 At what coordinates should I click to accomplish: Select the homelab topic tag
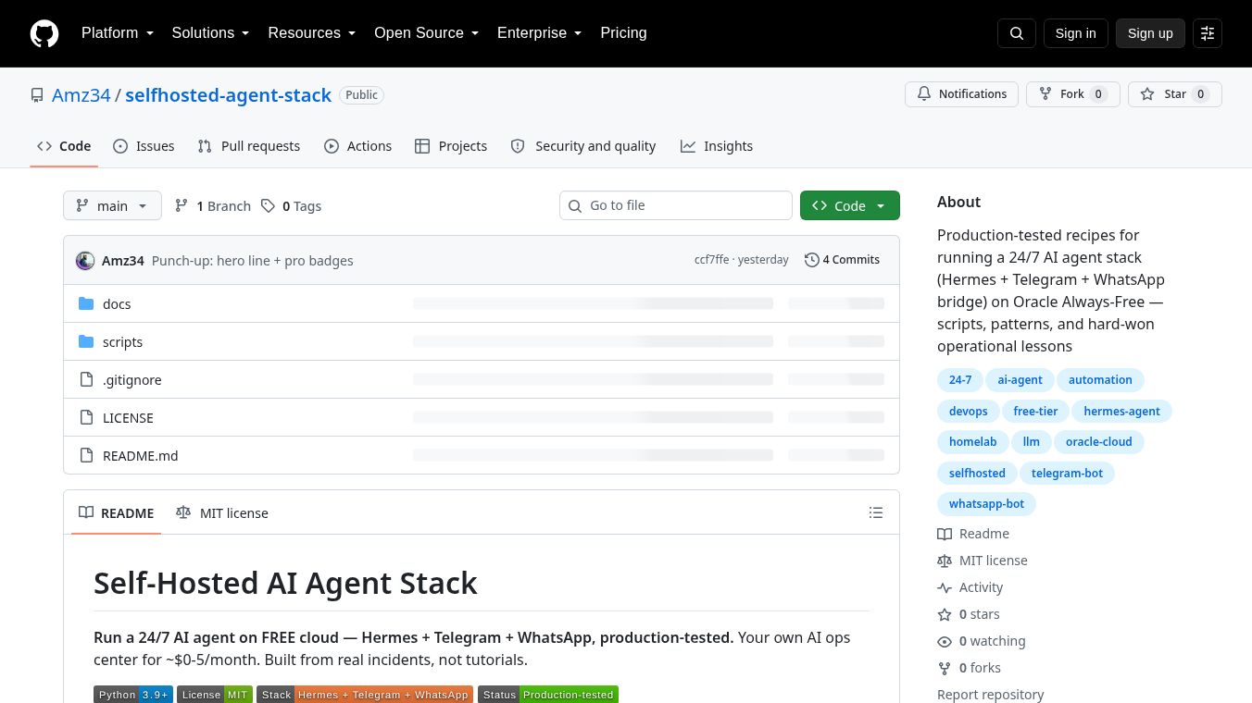pyautogui.click(x=972, y=442)
